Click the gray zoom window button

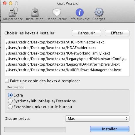click(16, 3)
